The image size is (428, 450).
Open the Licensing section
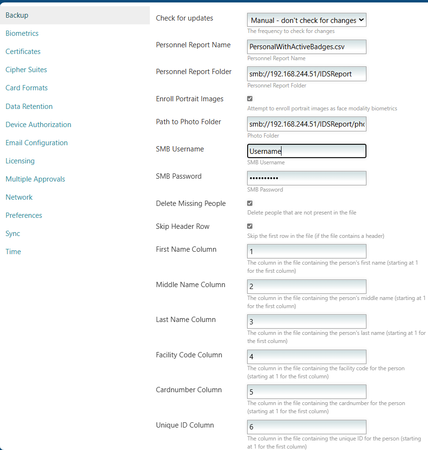[x=20, y=161]
